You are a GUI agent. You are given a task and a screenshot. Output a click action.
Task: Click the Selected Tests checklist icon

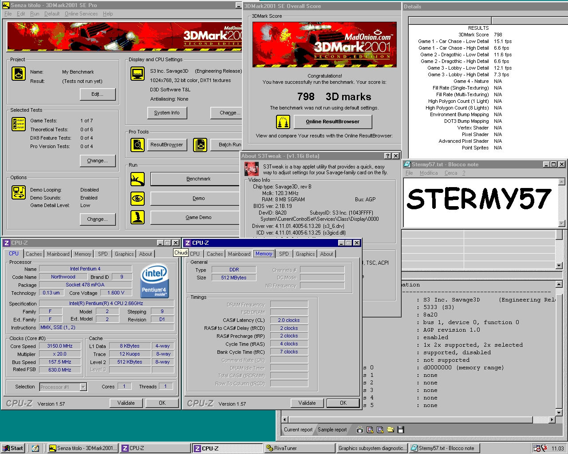coord(19,124)
